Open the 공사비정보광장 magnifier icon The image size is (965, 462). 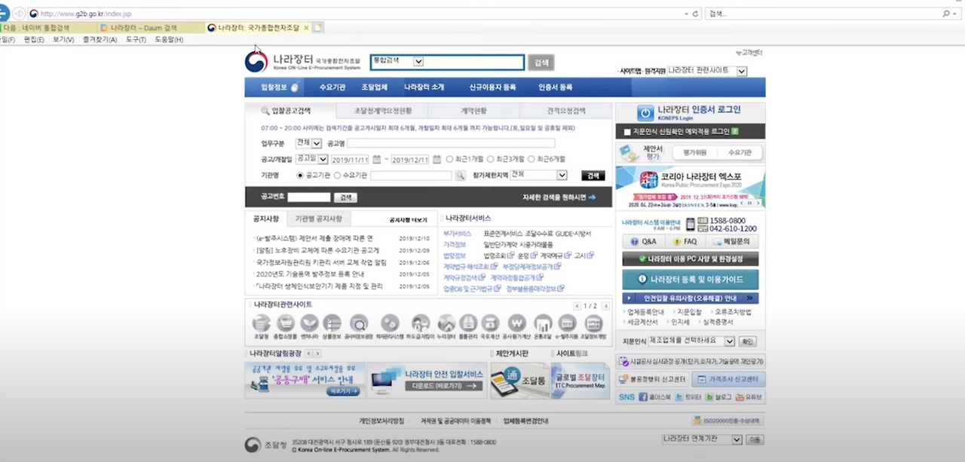358,323
